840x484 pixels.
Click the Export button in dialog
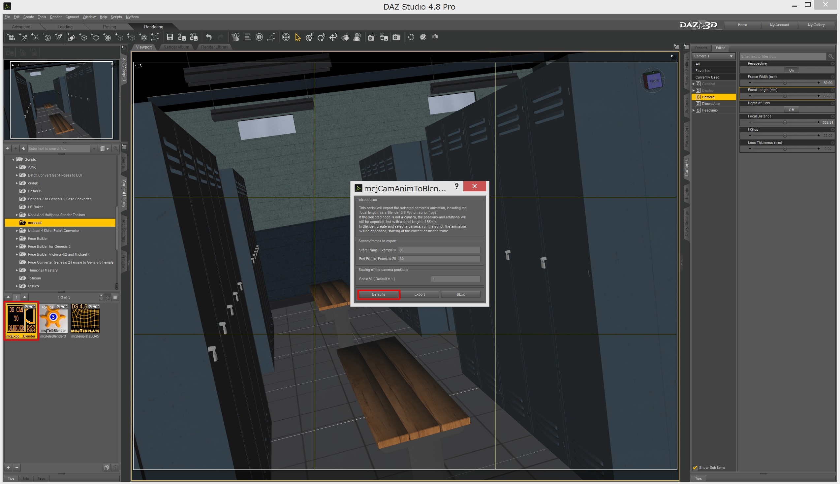pyautogui.click(x=419, y=295)
